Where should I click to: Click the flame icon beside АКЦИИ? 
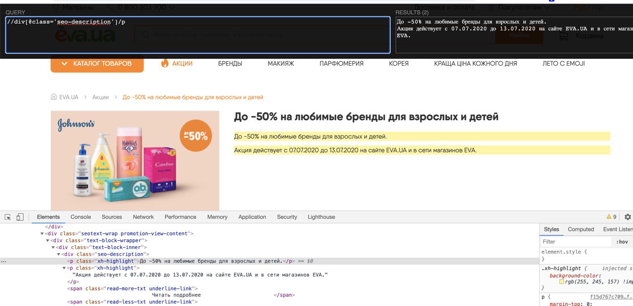pos(165,63)
